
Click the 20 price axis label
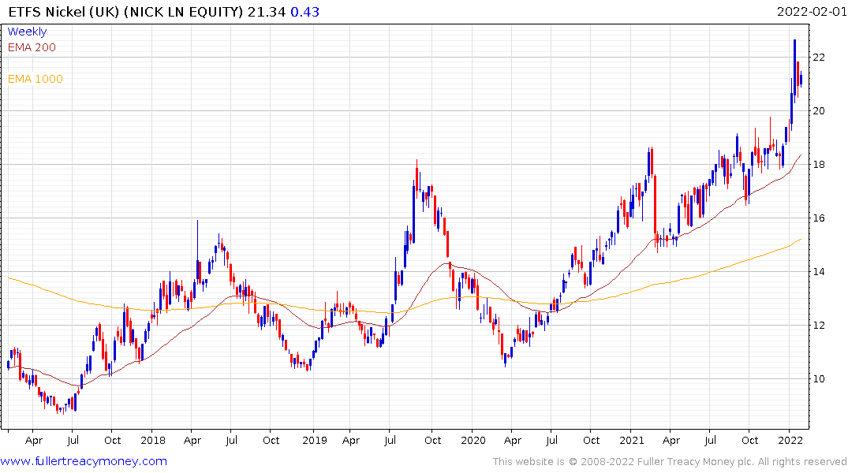coord(819,111)
